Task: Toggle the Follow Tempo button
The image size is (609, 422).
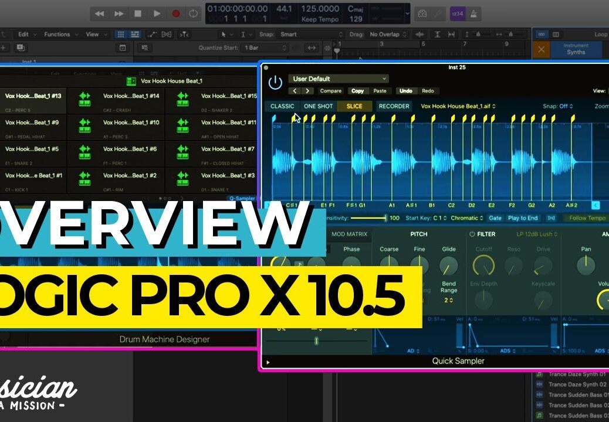Action: pos(587,218)
